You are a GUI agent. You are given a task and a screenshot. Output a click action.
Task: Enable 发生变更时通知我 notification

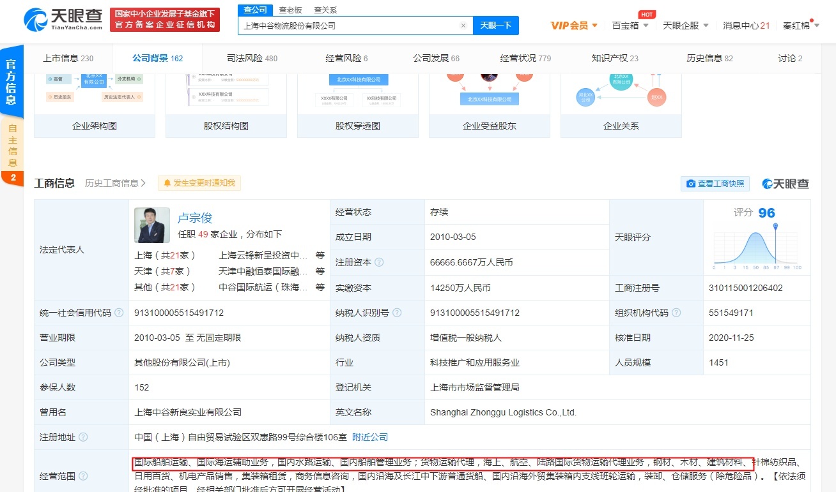199,183
